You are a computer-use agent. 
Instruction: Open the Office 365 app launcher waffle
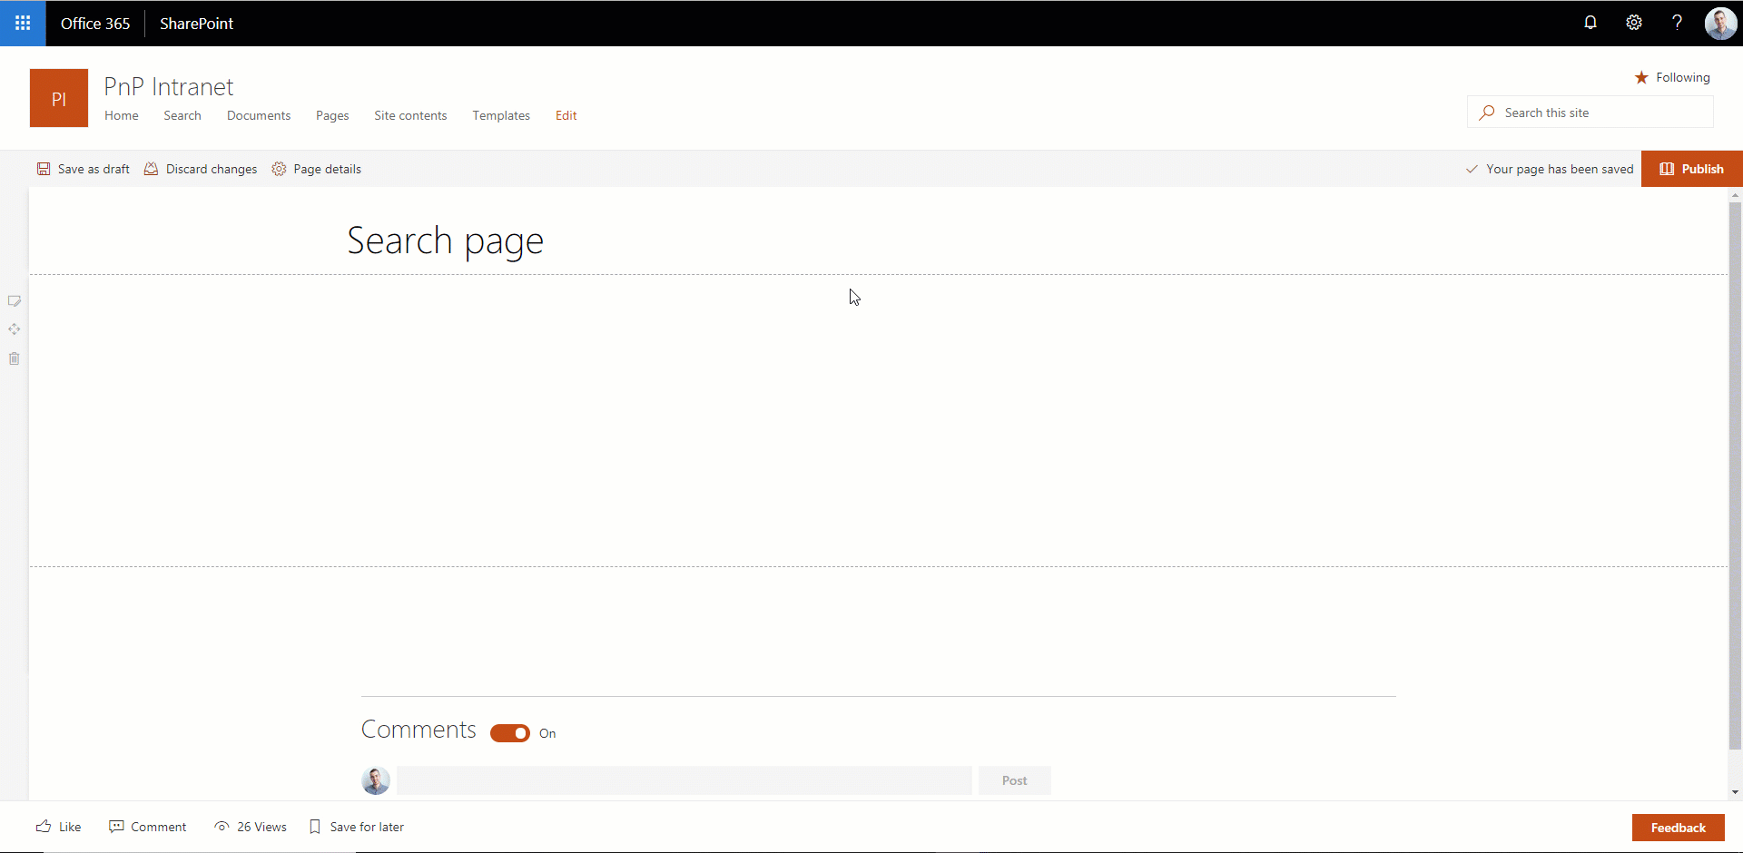coord(23,23)
